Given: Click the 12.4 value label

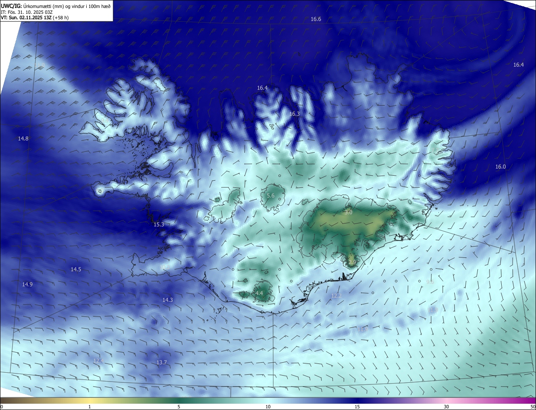Looking at the screenshot, I should [x=98, y=361].
